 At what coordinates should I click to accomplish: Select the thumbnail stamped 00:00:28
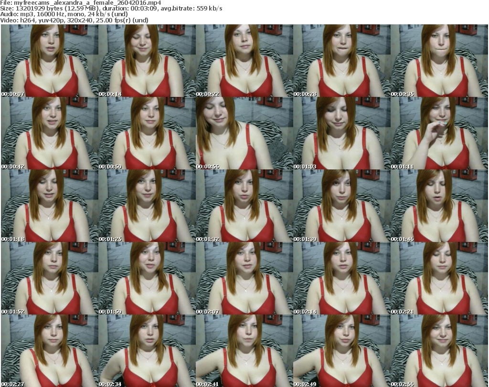(342, 61)
